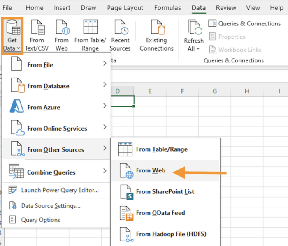Select From Hadoop File (HDFS)

click(x=165, y=234)
